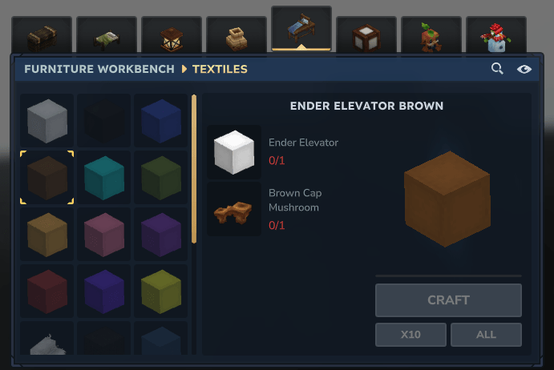Click the recipe list scrollbar
This screenshot has width=554, height=370.
coord(193,169)
